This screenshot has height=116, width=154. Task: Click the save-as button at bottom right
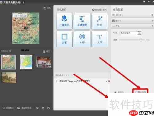[119, 92]
